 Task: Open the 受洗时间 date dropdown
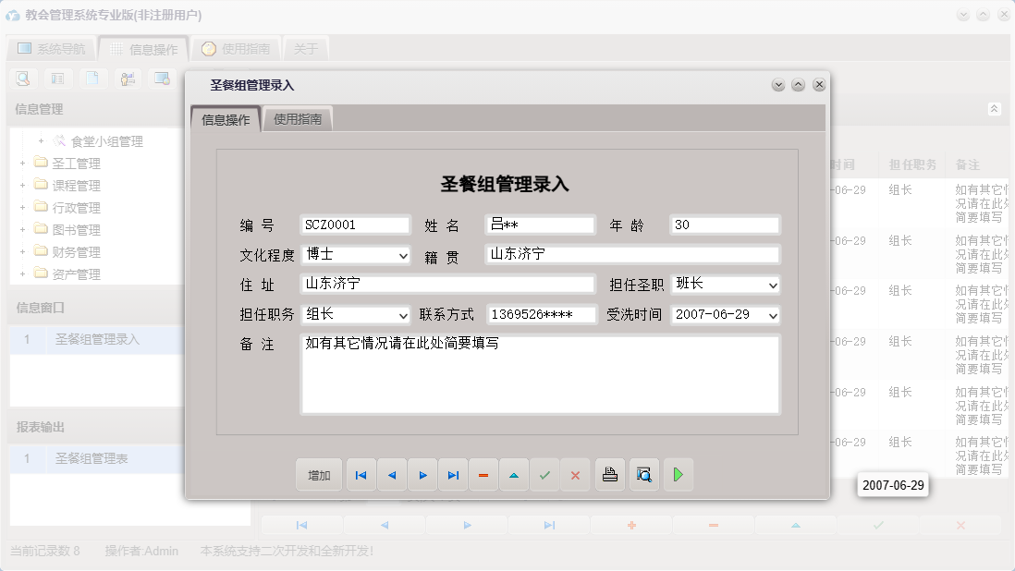tap(771, 315)
